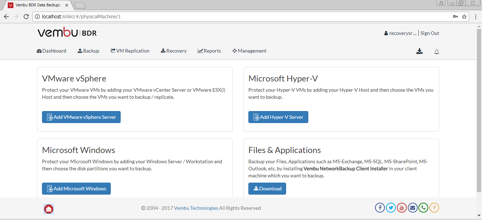Expand the Recovery menu
The width and height of the screenshot is (484, 220).
coord(174,51)
